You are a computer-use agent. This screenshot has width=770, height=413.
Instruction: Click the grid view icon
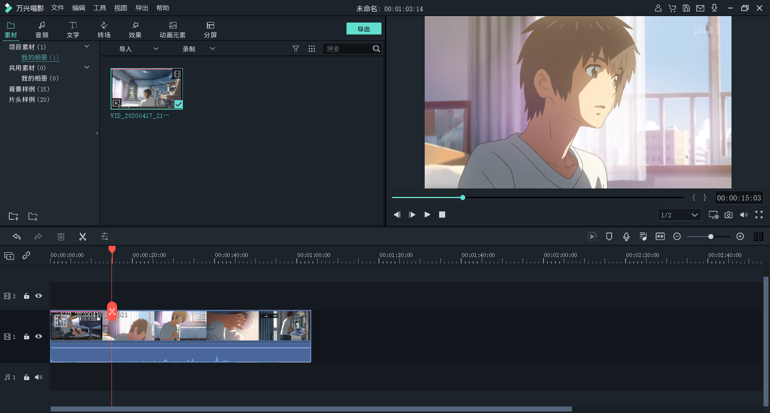[x=312, y=49]
